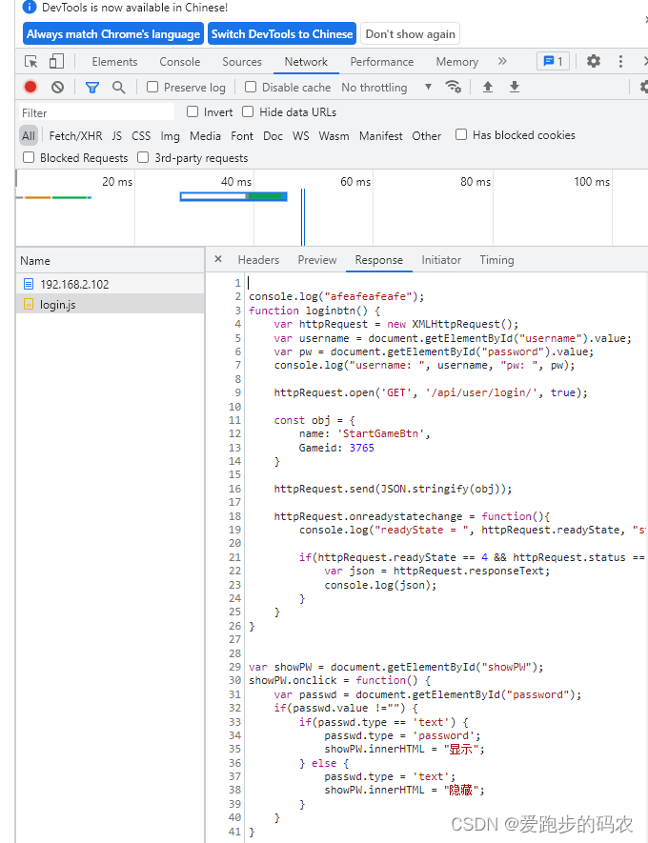This screenshot has width=648, height=843.
Task: Filter requests by JS type
Action: (116, 136)
